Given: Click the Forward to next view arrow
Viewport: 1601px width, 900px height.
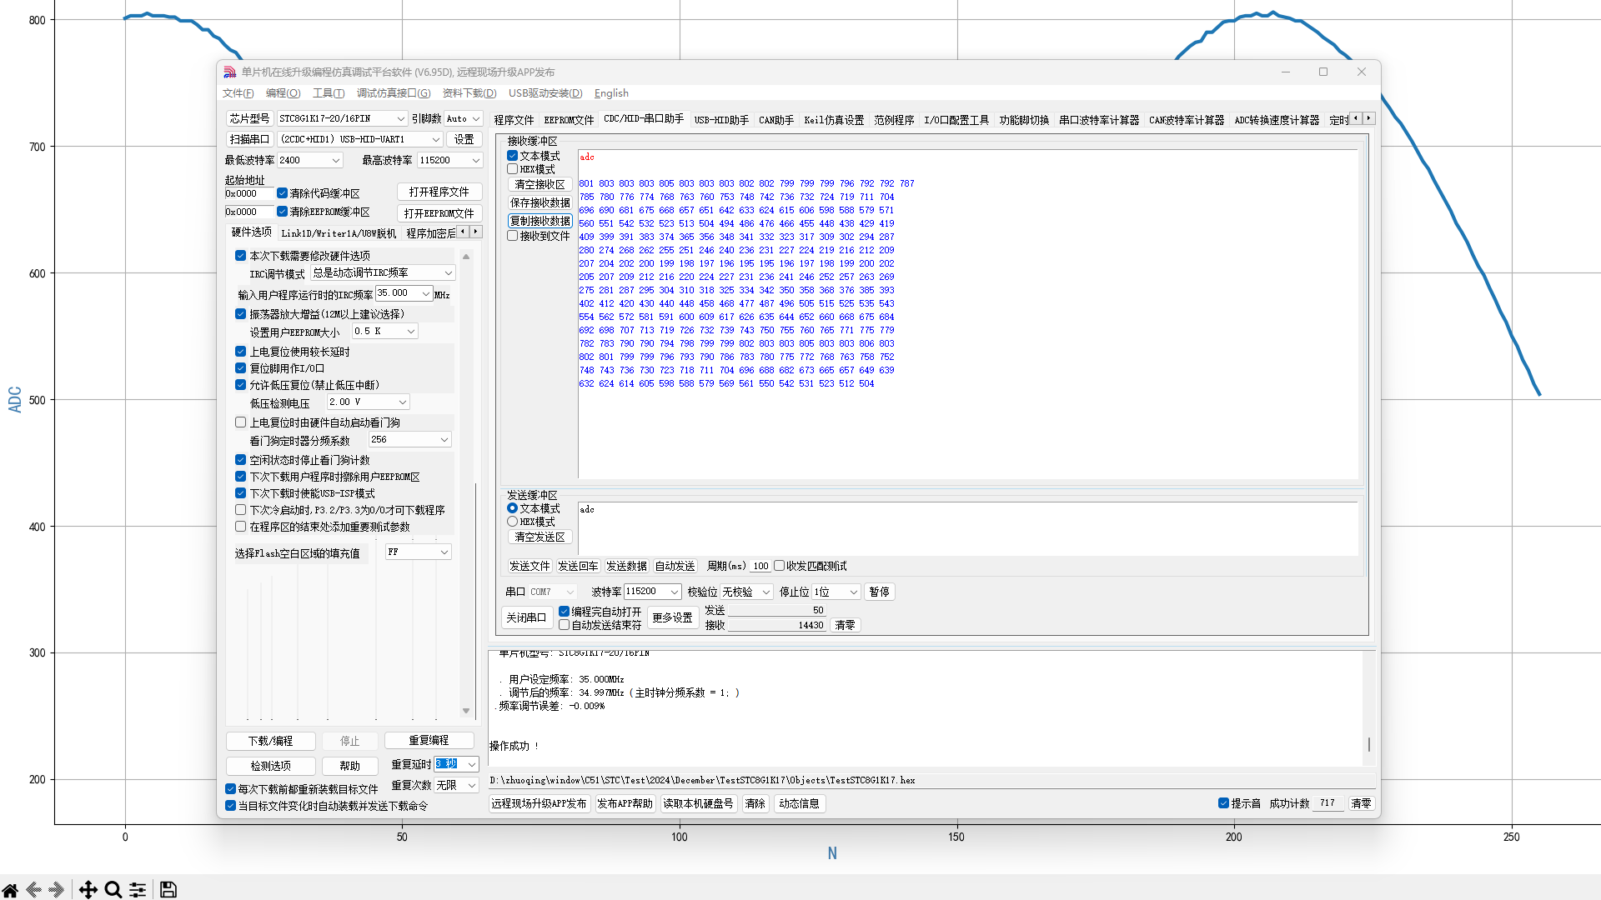Looking at the screenshot, I should 57,890.
